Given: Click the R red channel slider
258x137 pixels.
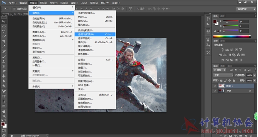Looking at the screenshot, I should point(231,21).
